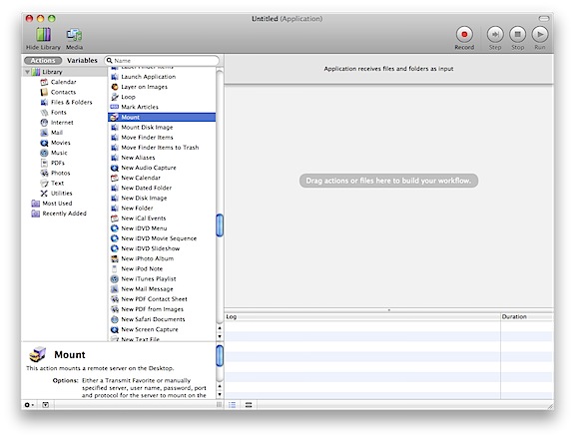Open the Media browser icon
The image size is (575, 439).
[x=74, y=35]
